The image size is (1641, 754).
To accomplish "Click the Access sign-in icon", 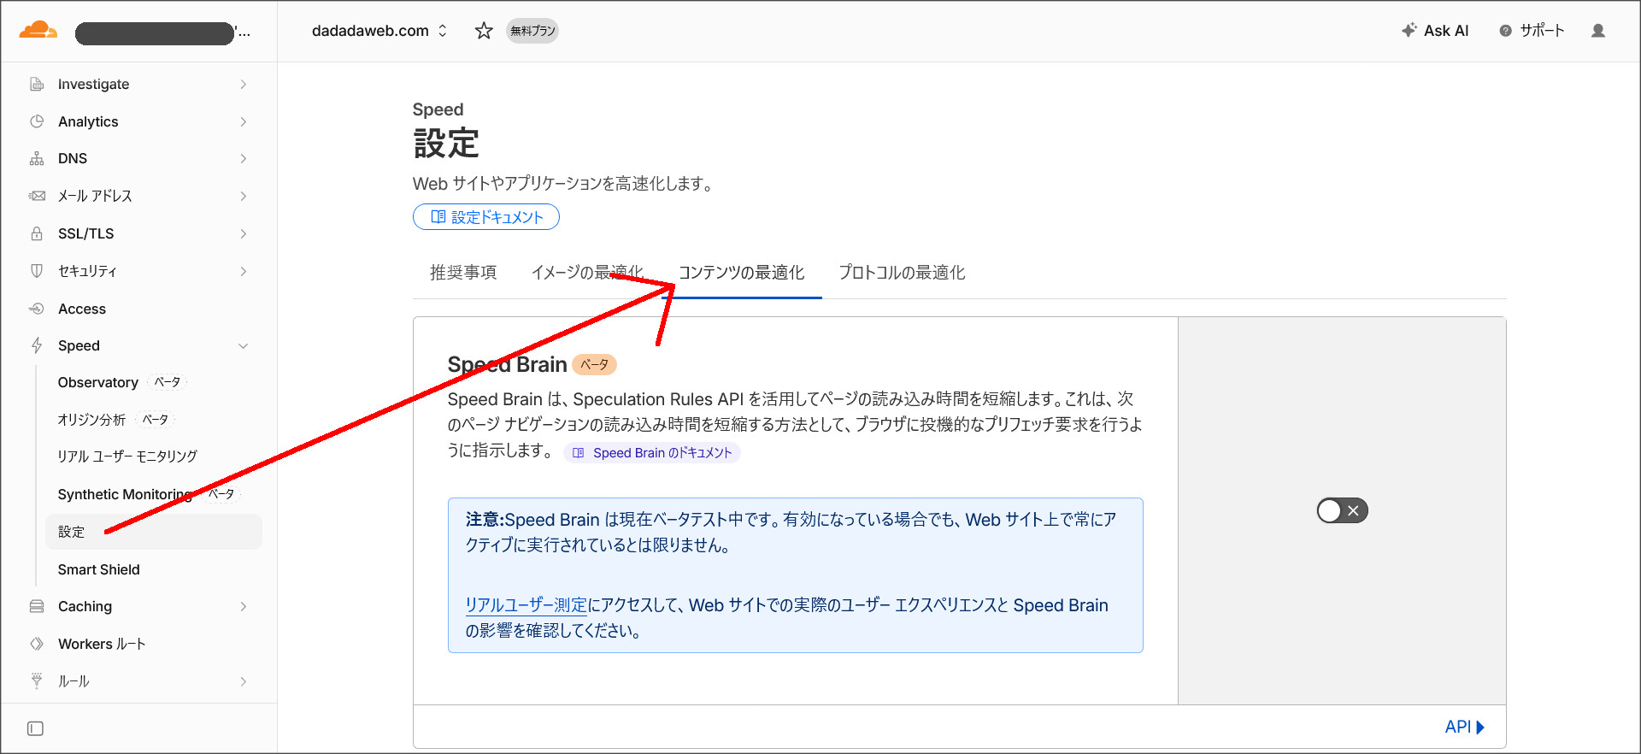I will [37, 309].
